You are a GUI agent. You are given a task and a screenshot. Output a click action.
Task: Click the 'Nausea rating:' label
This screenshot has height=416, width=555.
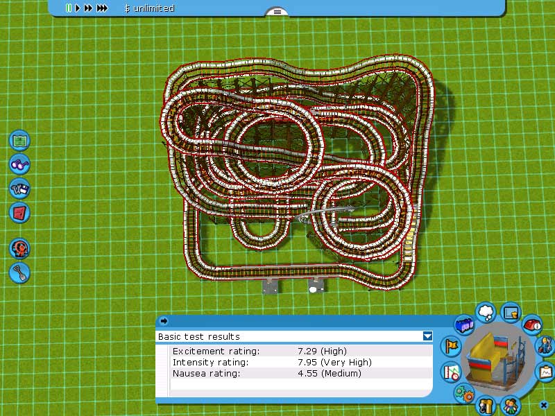(206, 373)
